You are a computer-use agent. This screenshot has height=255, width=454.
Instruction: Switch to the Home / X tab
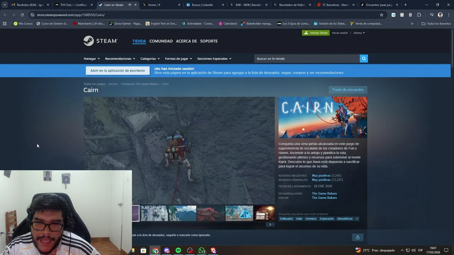(161, 5)
